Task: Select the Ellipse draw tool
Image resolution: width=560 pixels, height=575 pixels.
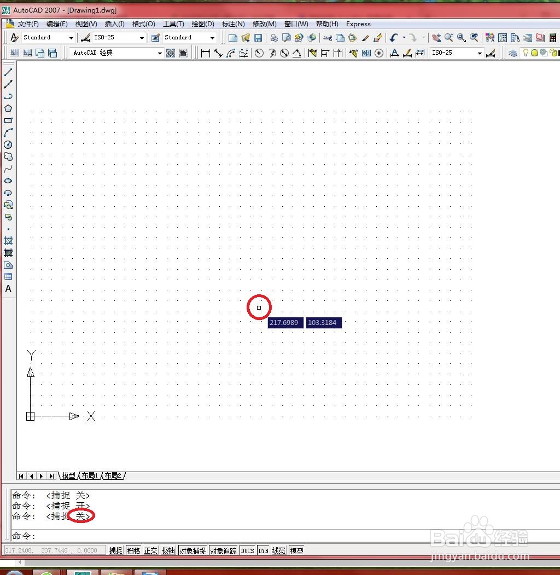Action: tap(8, 181)
